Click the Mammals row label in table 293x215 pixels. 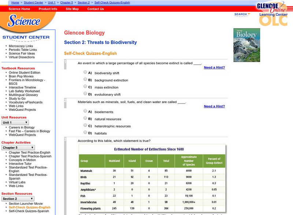coord(86,171)
